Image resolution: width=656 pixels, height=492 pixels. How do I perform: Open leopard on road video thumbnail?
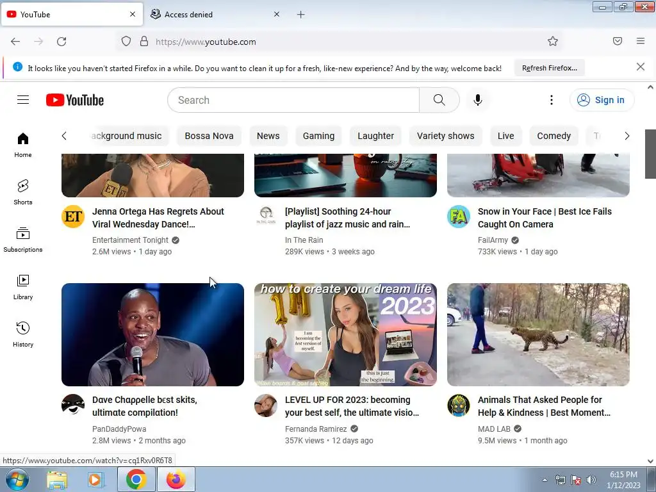pos(538,334)
